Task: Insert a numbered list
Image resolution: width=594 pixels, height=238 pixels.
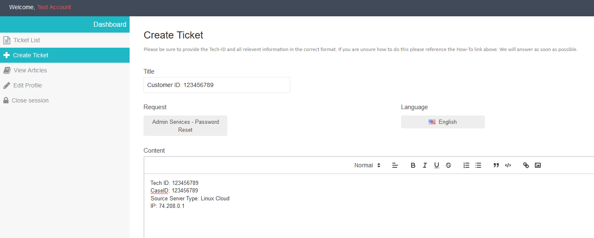Action: [x=466, y=165]
